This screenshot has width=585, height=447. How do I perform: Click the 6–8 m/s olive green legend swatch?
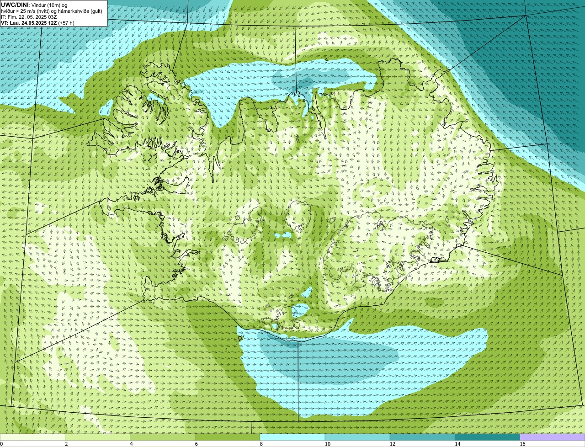click(x=228, y=437)
